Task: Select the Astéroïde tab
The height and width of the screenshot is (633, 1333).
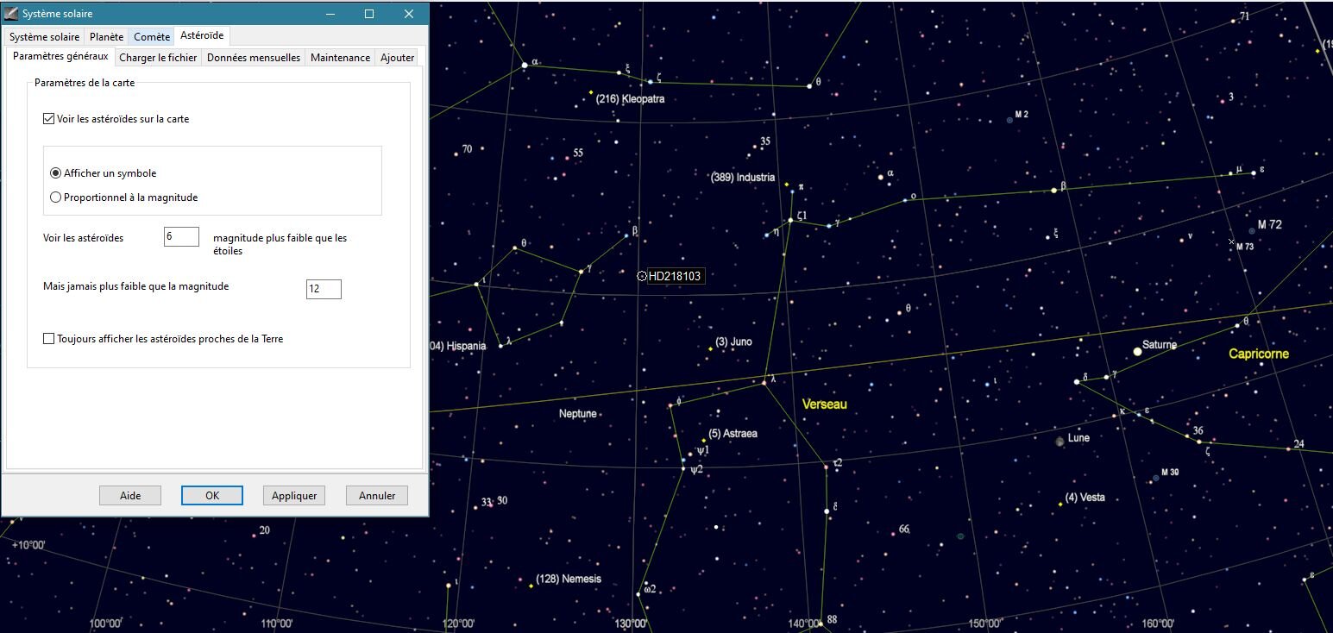Action: pos(202,35)
